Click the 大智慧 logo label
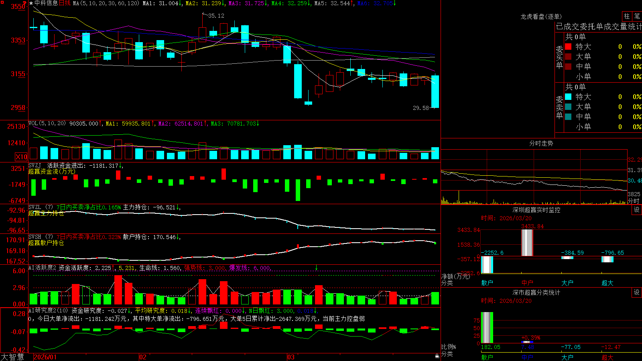 tap(12, 357)
